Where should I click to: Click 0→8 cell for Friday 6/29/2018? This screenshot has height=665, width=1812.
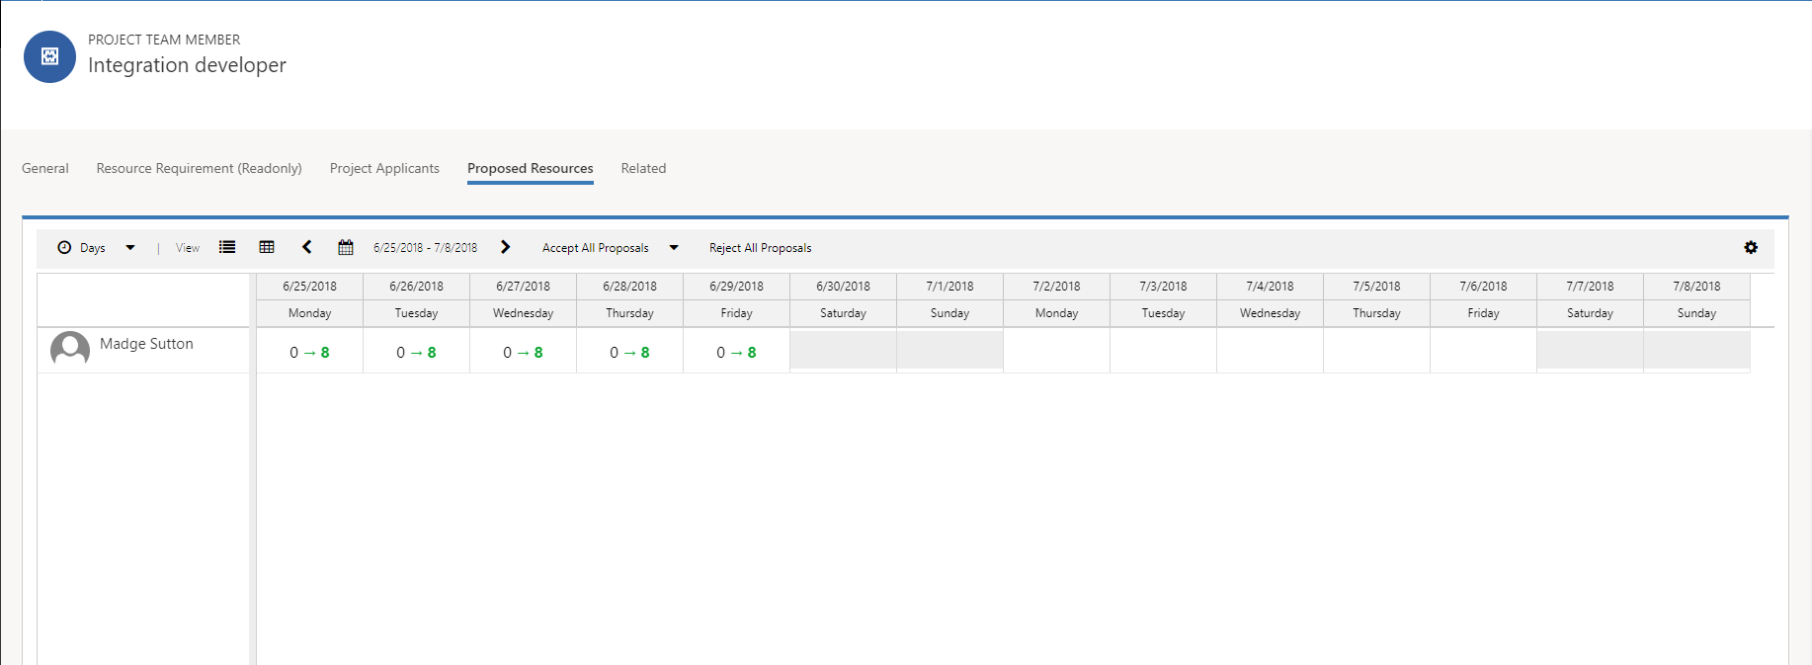click(x=736, y=352)
